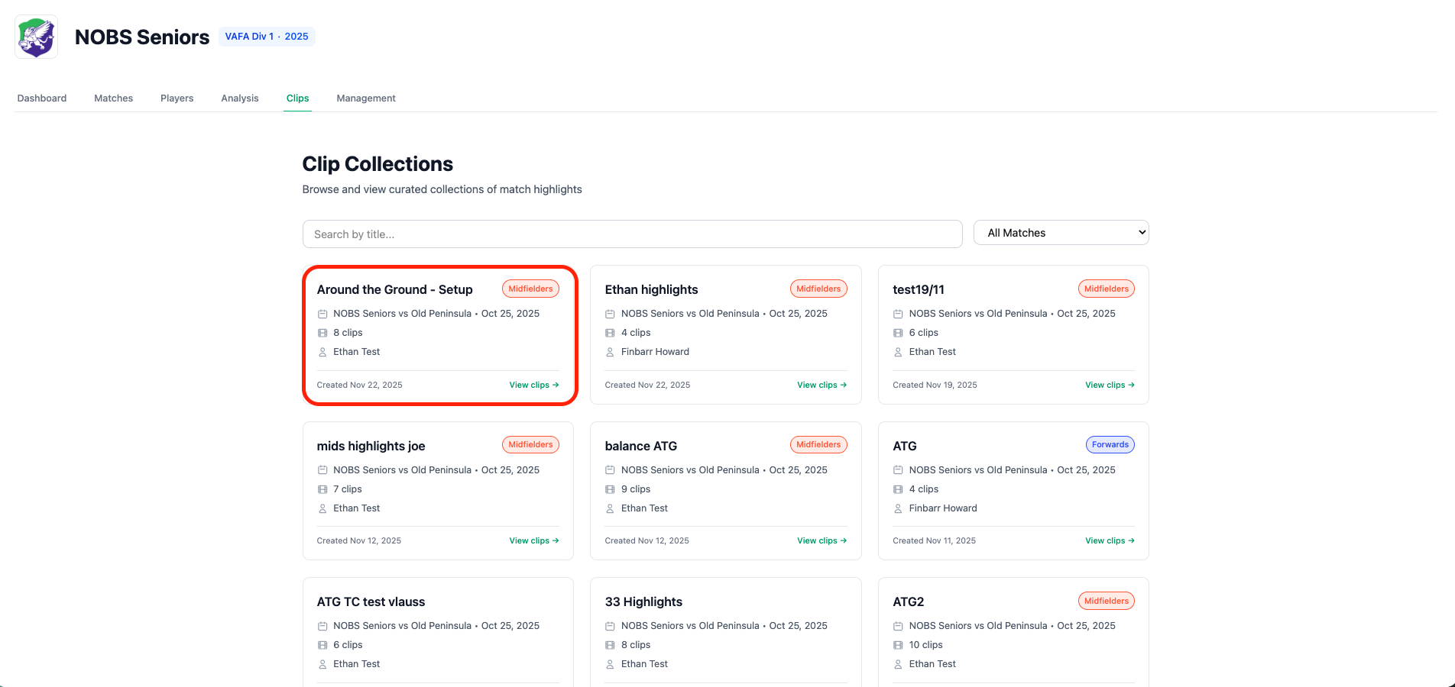
Task: Click the Forwards tag on ATG card
Action: pos(1110,445)
